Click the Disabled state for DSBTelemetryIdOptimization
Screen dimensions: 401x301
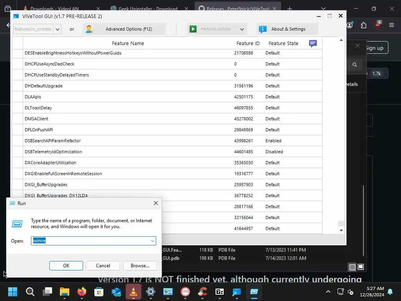tap(274, 152)
